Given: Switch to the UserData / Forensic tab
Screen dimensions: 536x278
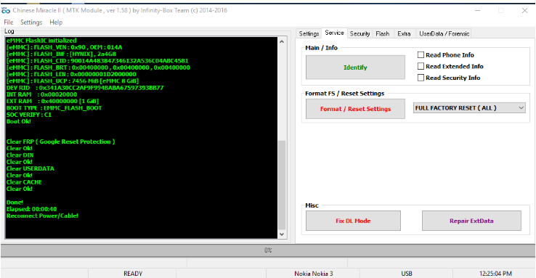Looking at the screenshot, I should [444, 33].
